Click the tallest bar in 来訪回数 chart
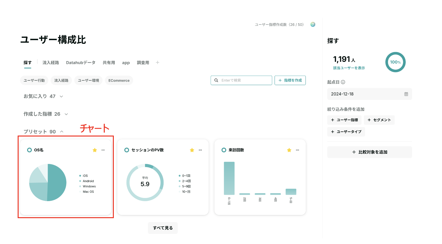The width and height of the screenshot is (442, 244). point(229,178)
